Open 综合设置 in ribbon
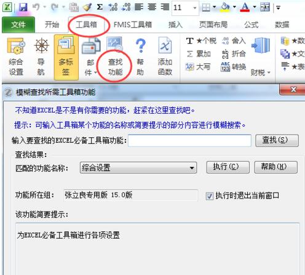305x275 pixels. point(16,57)
